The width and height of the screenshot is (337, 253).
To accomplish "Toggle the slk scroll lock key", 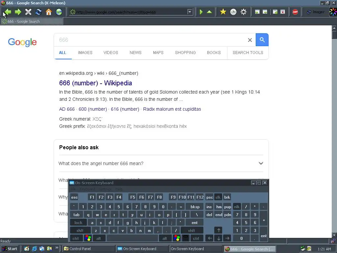I will pyautogui.click(x=218, y=197).
